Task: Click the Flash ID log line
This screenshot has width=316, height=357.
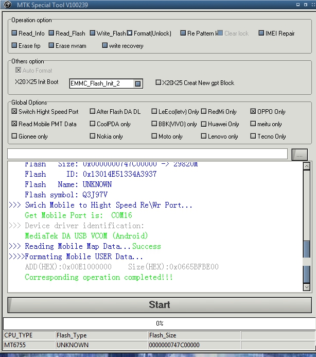Action: [91, 174]
